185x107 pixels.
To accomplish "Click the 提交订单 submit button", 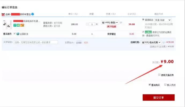I will 158,97.
